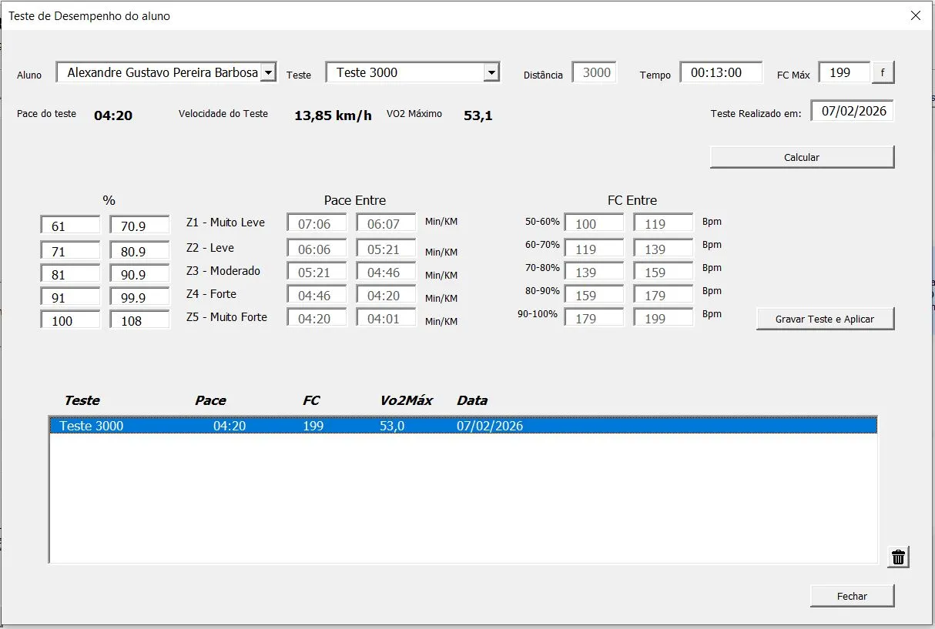Screen dimensions: 935x629
Task: Close the Teste de Desempenho window
Action: (x=916, y=15)
